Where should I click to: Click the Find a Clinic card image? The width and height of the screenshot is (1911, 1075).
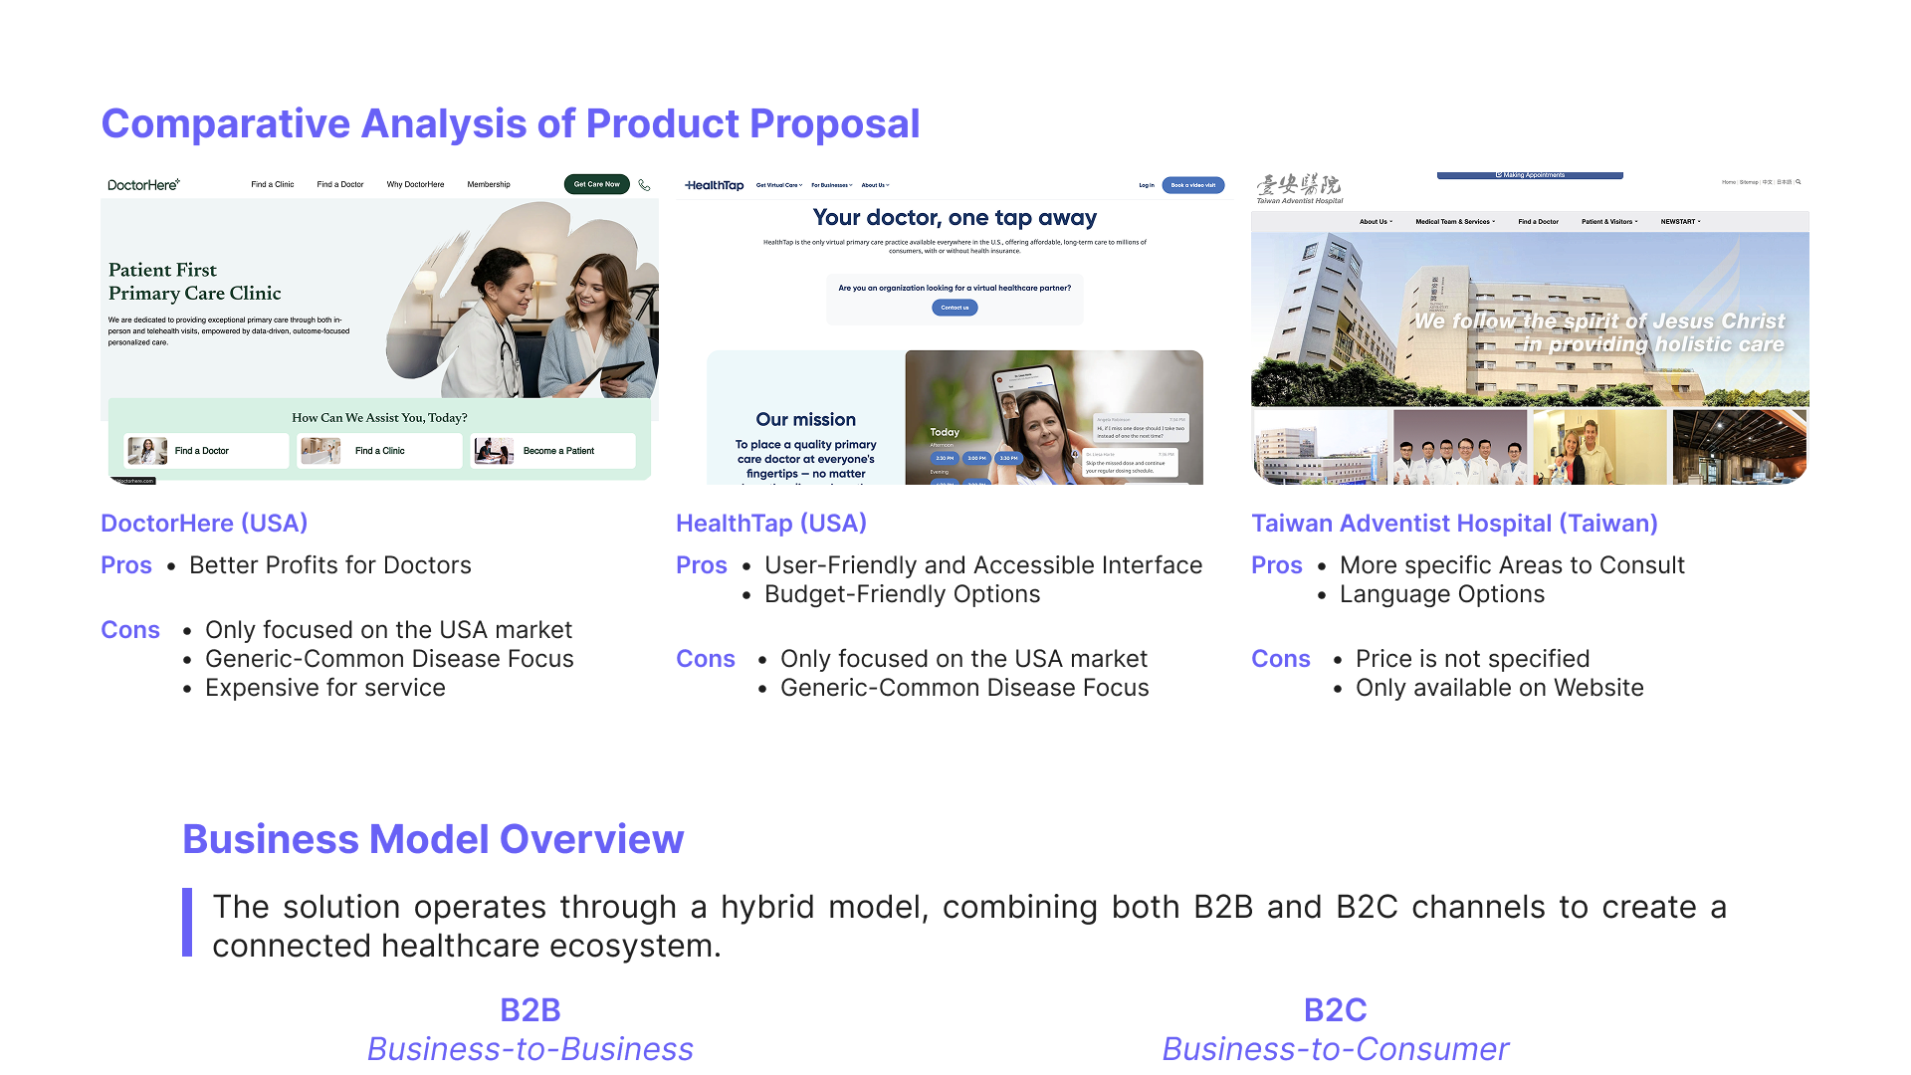(x=320, y=451)
